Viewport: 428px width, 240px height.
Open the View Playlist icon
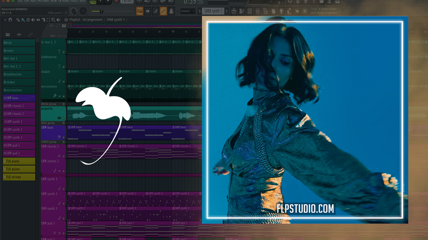point(234,11)
